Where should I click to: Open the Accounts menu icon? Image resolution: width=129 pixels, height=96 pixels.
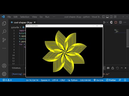(x=4, y=66)
